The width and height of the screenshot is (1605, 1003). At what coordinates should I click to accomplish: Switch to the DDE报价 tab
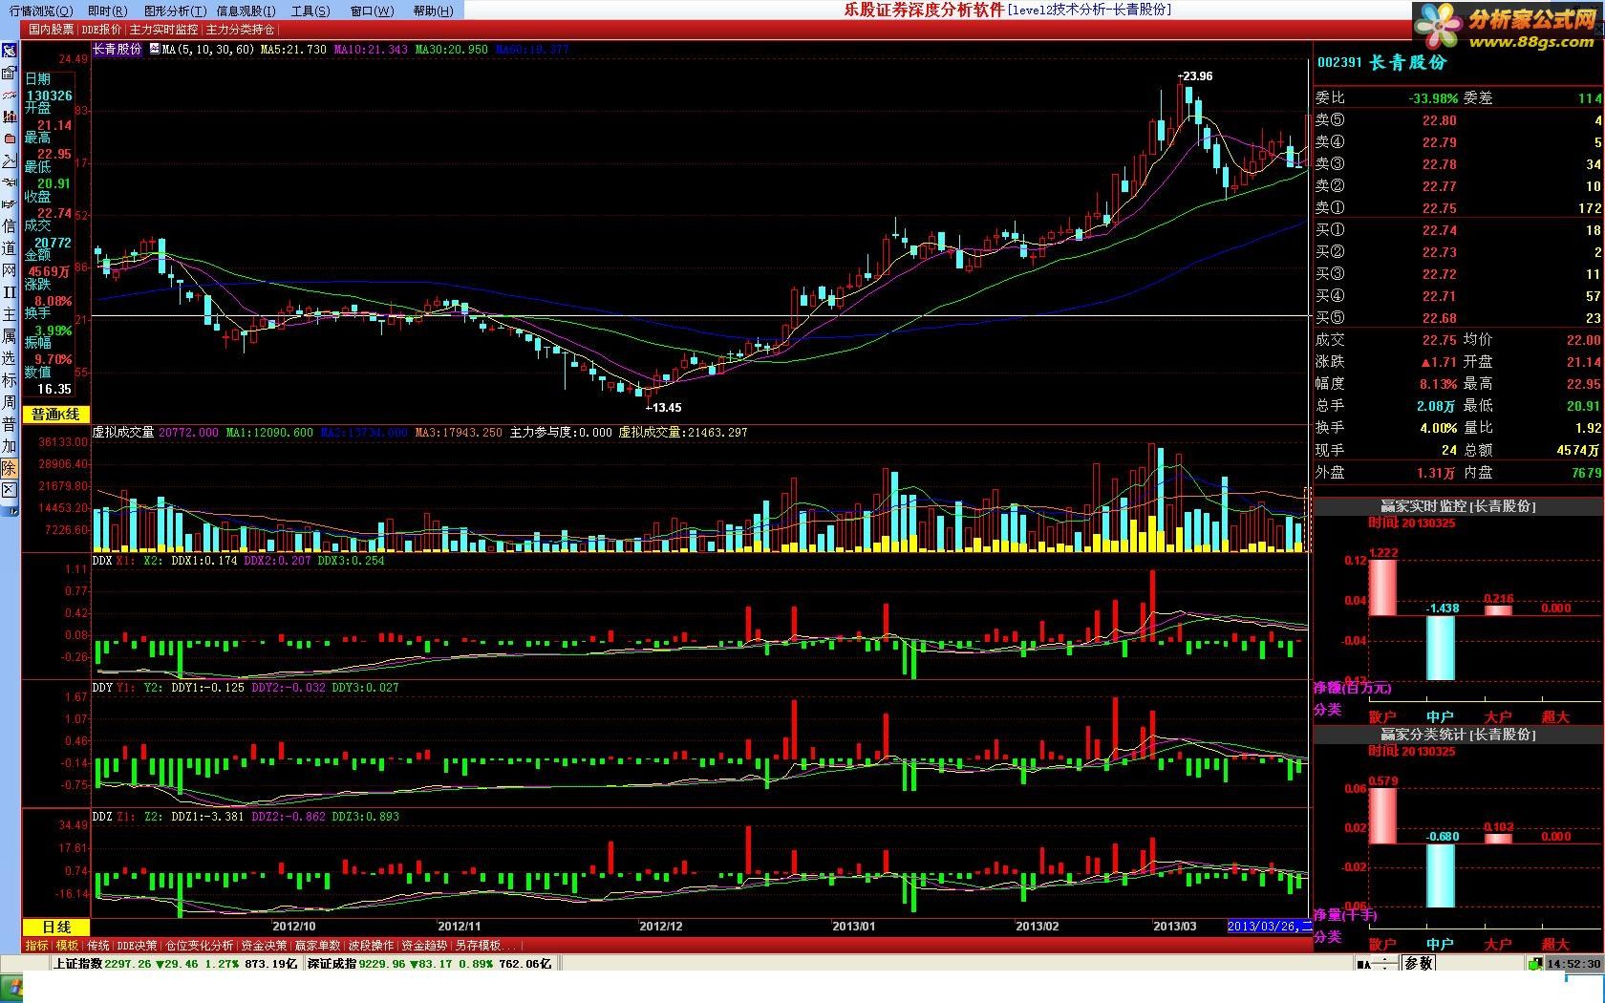pyautogui.click(x=101, y=30)
